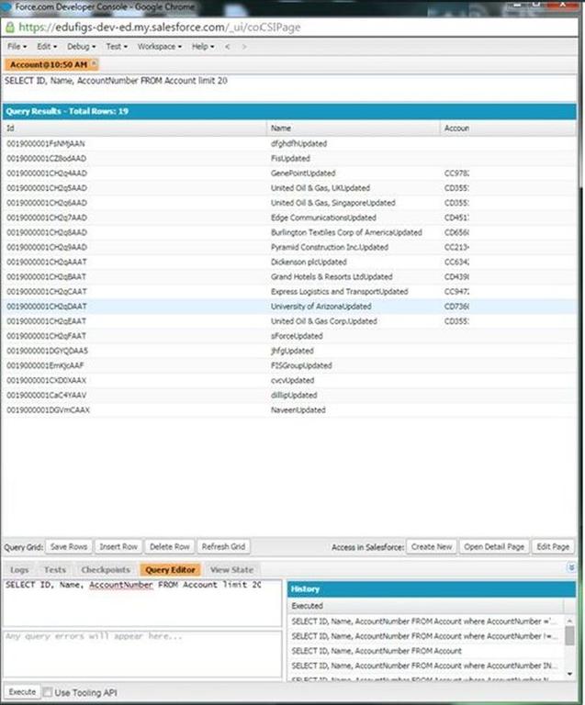Switch to the Query Editor tab
Image resolution: width=585 pixels, height=705 pixels.
pyautogui.click(x=170, y=570)
